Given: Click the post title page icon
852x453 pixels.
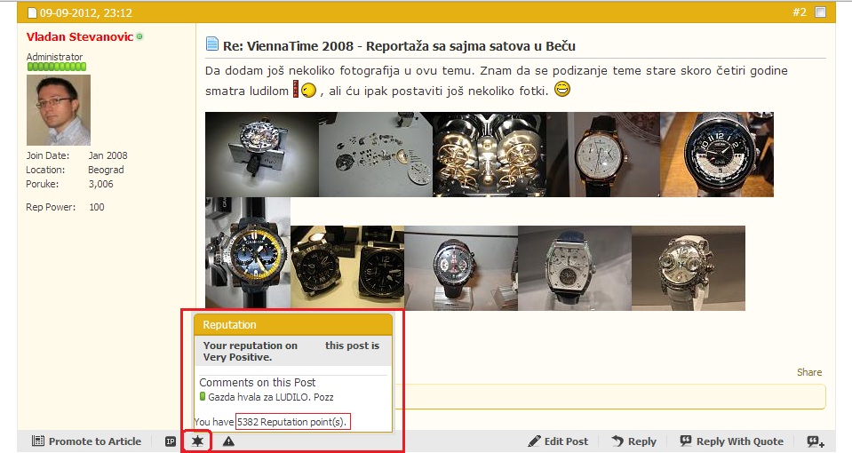Looking at the screenshot, I should point(212,44).
